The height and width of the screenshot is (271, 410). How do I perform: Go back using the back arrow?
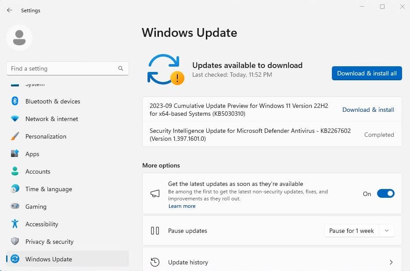click(10, 10)
